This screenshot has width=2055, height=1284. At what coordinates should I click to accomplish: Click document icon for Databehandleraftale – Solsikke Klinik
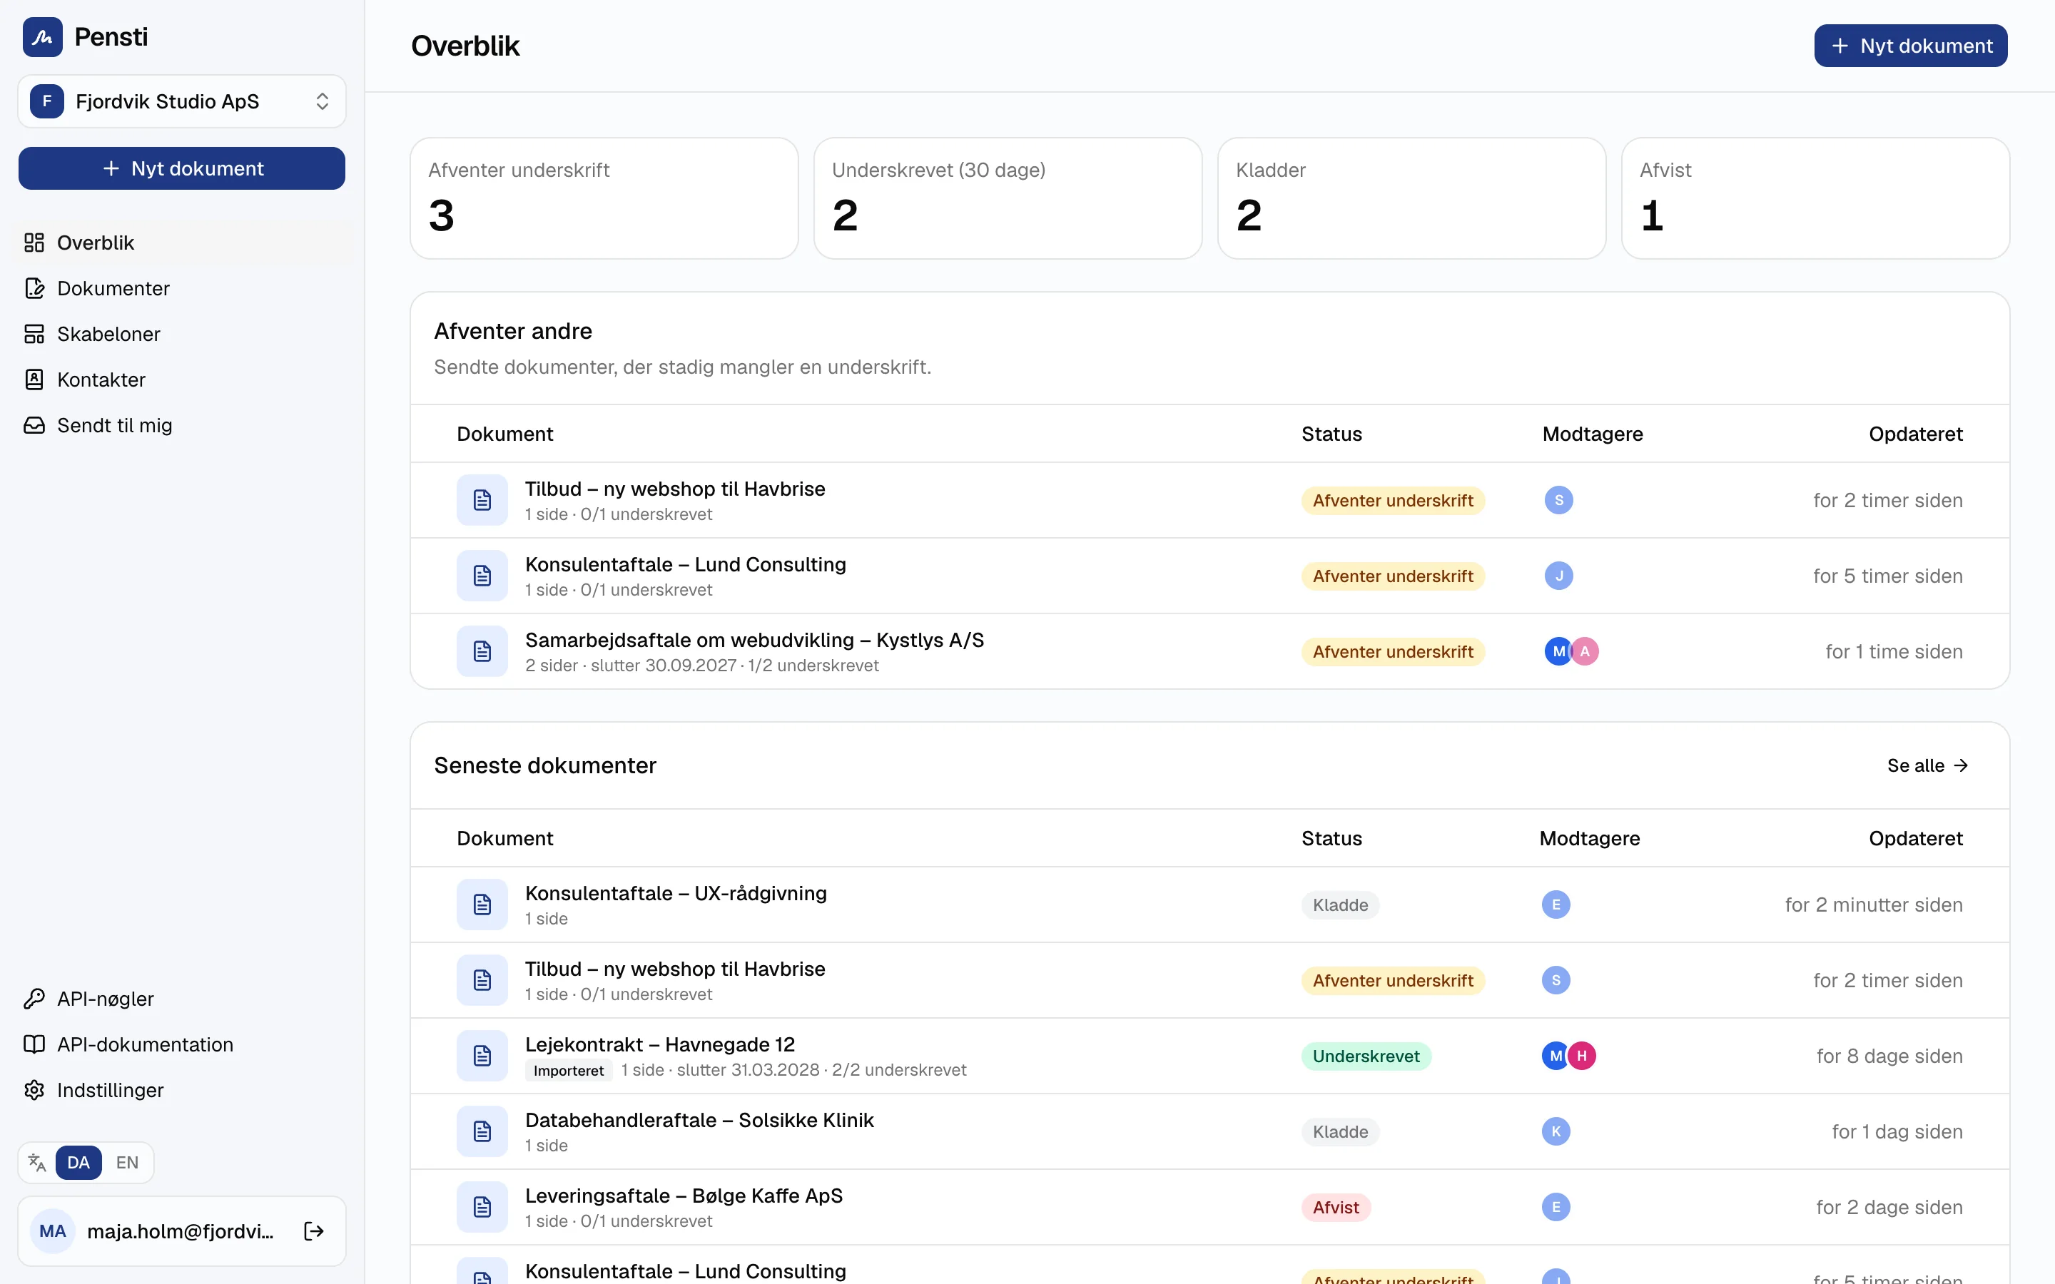482,1131
